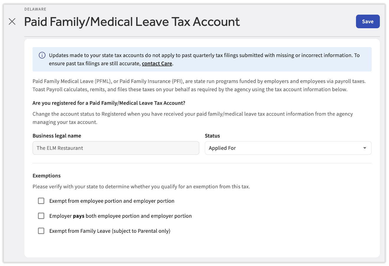The width and height of the screenshot is (389, 266).
Task: Click the DELAWARE state label
Action: (x=35, y=9)
